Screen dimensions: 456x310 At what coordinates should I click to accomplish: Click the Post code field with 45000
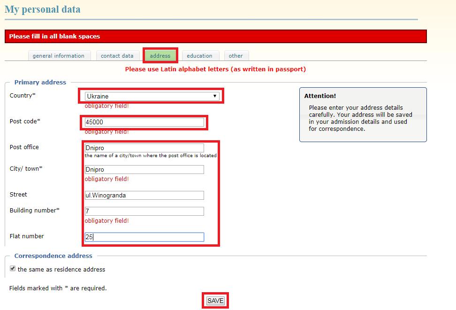point(144,122)
